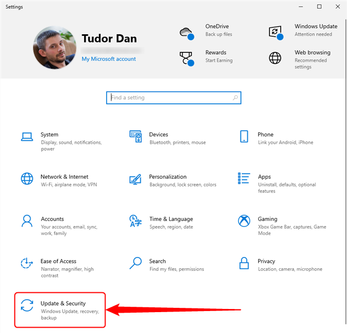Click the Phone settings icon
Image resolution: width=347 pixels, height=333 pixels.
point(244,137)
